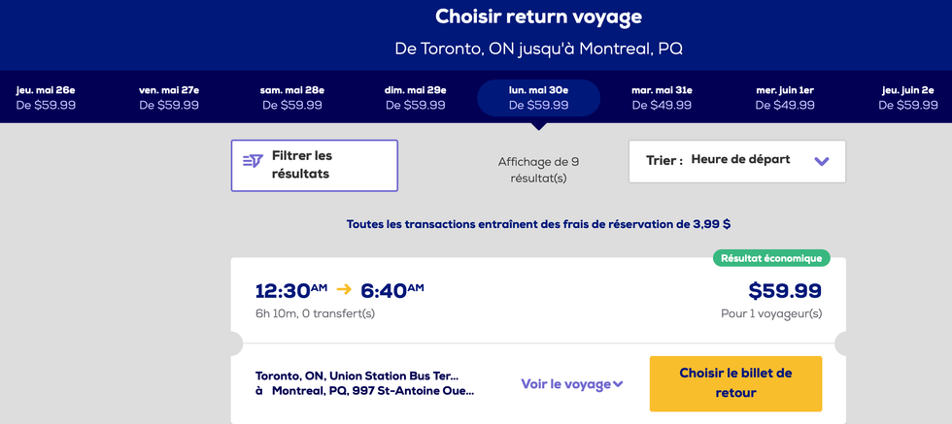The image size is (952, 424).
Task: Click the yellow arrow between departure and arrival times
Action: 344,289
